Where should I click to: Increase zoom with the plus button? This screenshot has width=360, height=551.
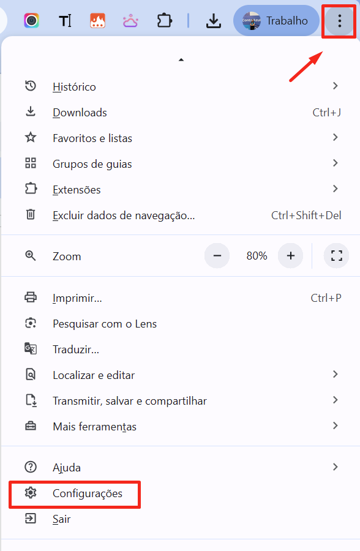(290, 255)
